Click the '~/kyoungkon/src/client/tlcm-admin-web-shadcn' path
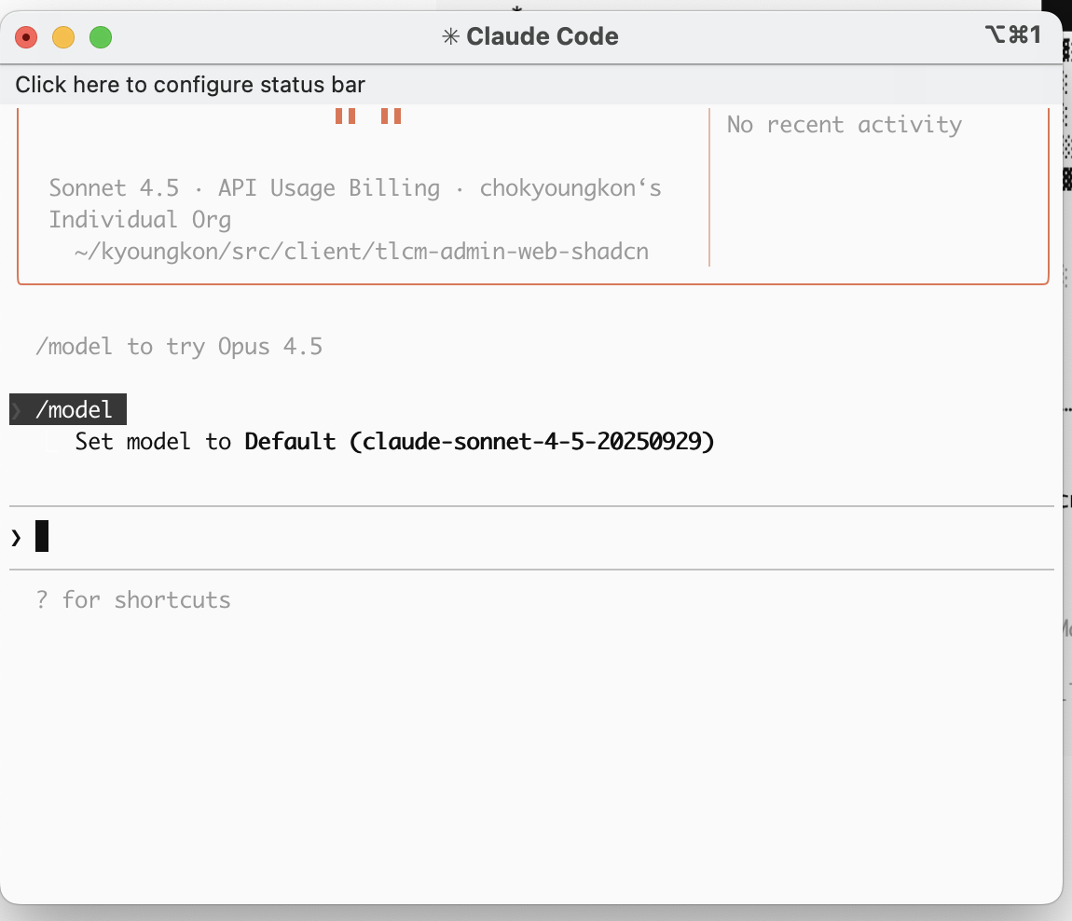The height and width of the screenshot is (921, 1072). point(362,252)
